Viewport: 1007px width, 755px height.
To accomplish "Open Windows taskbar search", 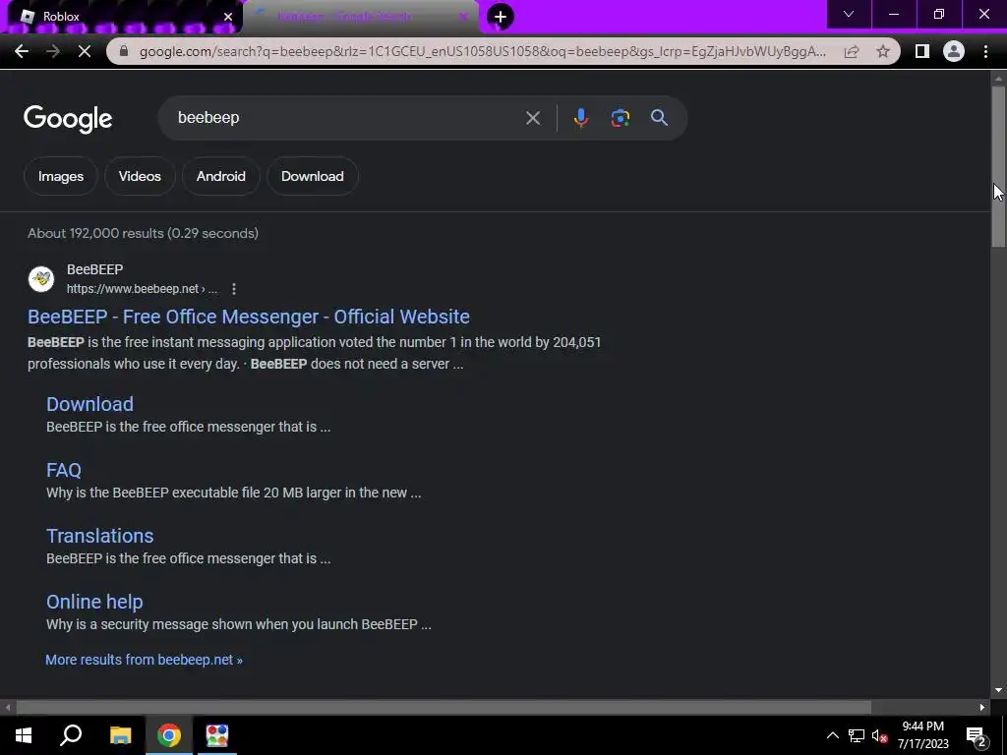I will click(71, 735).
